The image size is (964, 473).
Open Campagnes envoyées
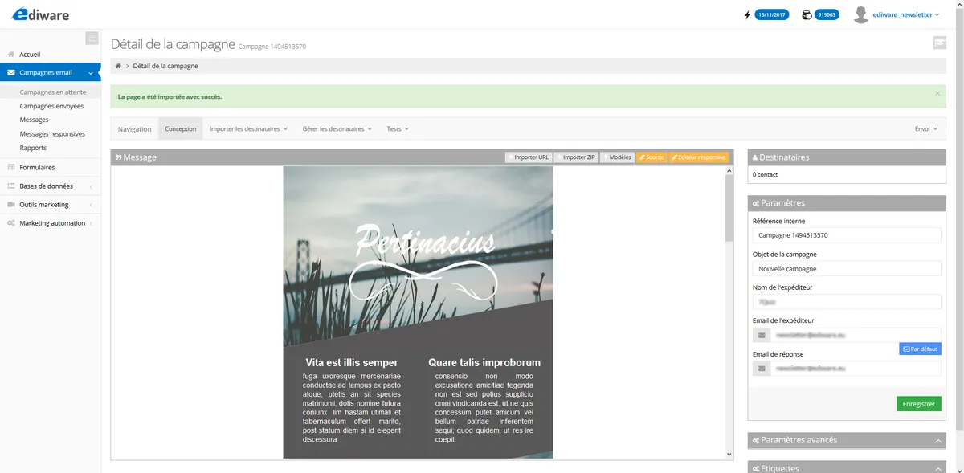tap(51, 106)
